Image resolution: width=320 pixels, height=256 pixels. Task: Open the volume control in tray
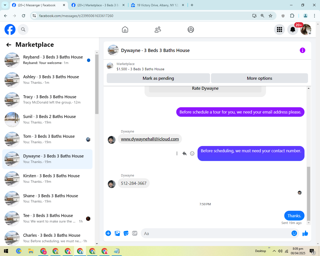tap(280, 251)
